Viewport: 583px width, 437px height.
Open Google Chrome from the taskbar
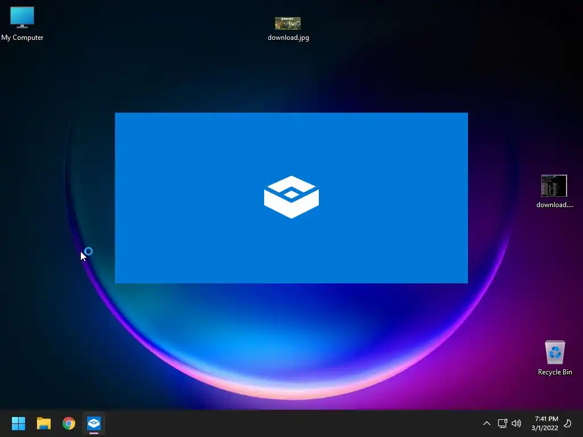pyautogui.click(x=69, y=423)
